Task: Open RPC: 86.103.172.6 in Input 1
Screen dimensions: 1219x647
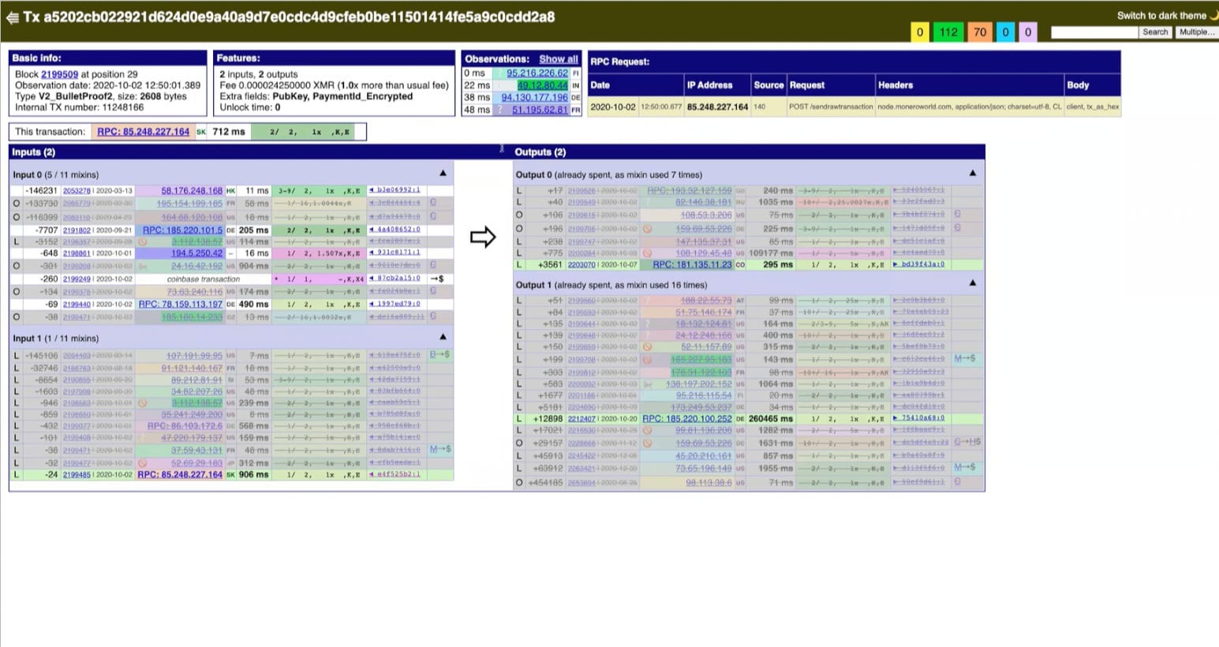Action: [x=185, y=426]
